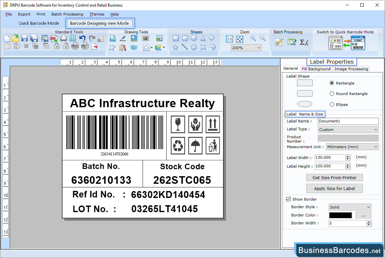Export label as PDF
This screenshot has height=258, width=385.
tap(54, 38)
